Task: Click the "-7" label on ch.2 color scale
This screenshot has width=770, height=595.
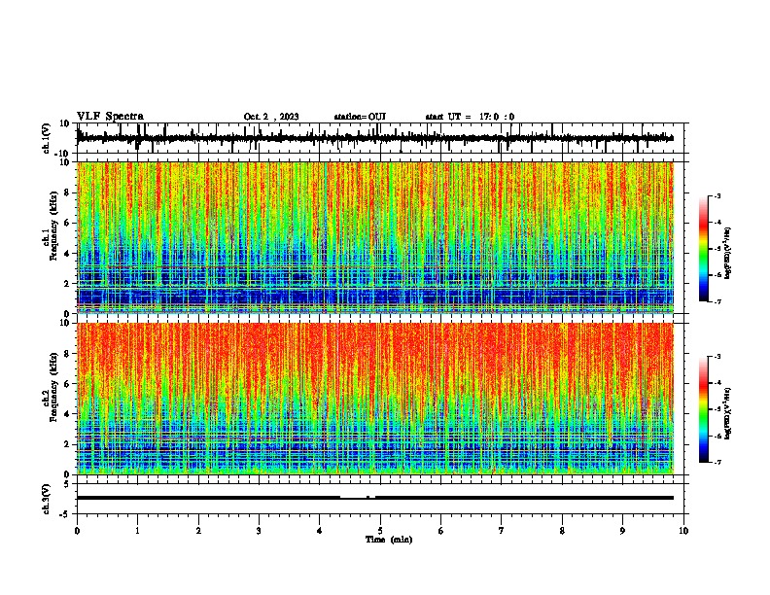Action: point(717,462)
